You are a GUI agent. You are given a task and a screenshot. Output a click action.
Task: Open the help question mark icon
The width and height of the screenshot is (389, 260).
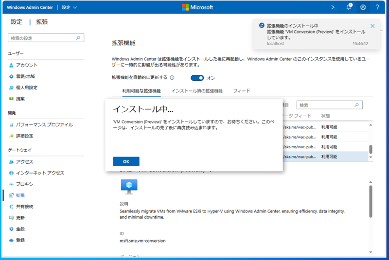(377, 7)
